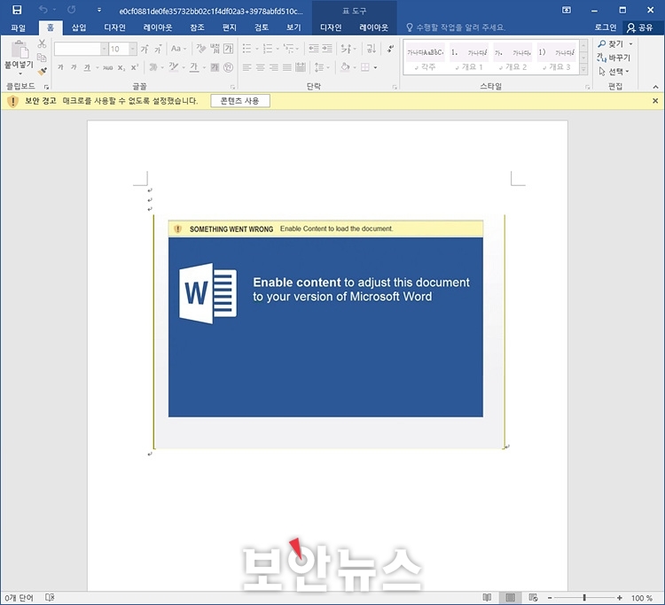This screenshot has width=665, height=605.
Task: Click the proofing icon in status bar
Action: coord(50,597)
